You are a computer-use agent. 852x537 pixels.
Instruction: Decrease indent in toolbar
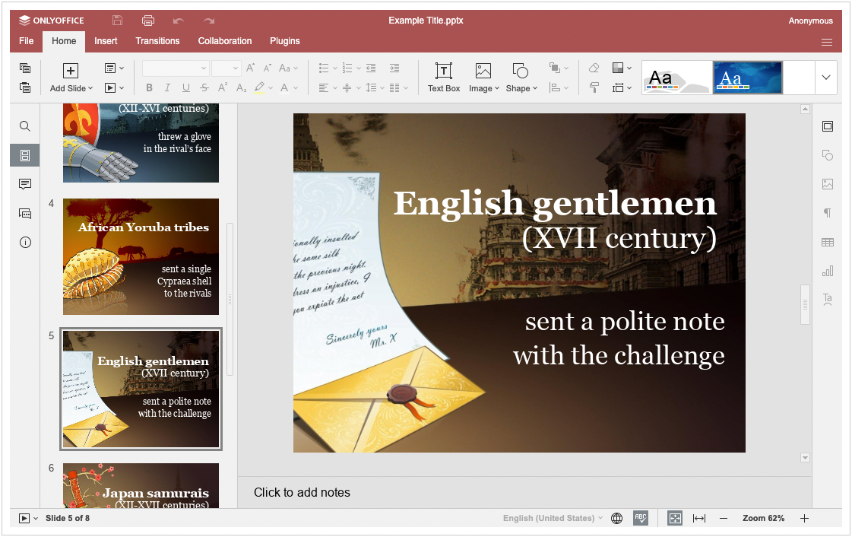pyautogui.click(x=371, y=68)
